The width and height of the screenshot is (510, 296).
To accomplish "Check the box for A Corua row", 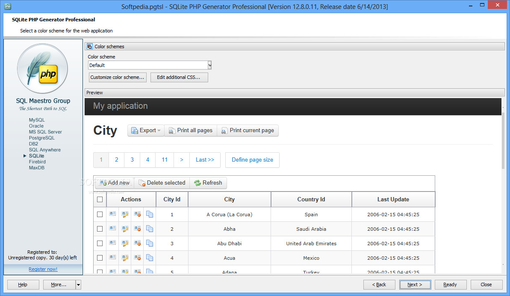I will point(100,214).
